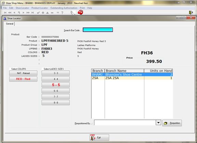
Task: Click the product code LPFFH003RED 5
Action: pos(55,41)
